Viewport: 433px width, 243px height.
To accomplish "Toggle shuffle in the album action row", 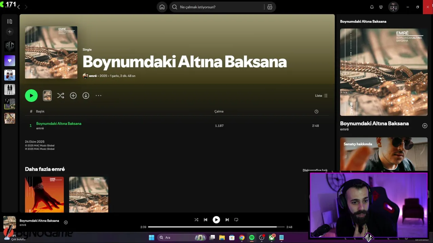I will coord(61,96).
